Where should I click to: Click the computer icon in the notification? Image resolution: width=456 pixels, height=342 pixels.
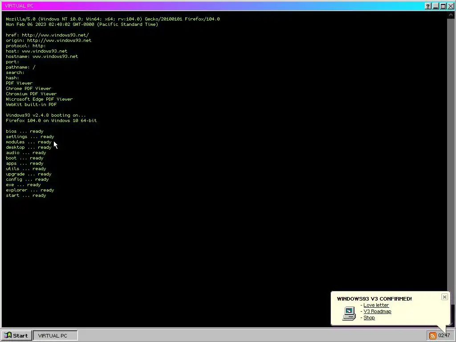349,313
